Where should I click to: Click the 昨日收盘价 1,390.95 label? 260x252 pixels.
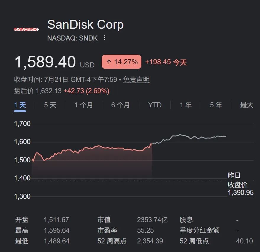[240, 184]
